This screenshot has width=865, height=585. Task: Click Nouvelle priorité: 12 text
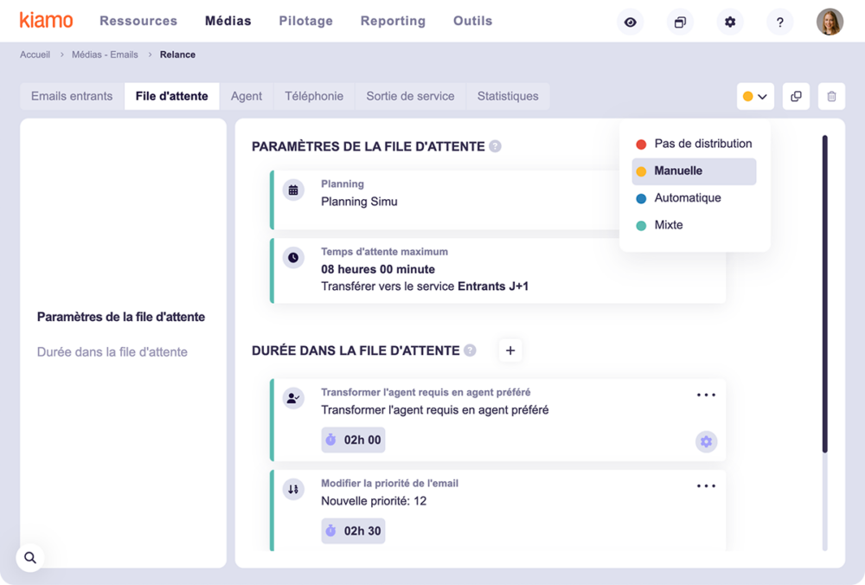pos(374,501)
